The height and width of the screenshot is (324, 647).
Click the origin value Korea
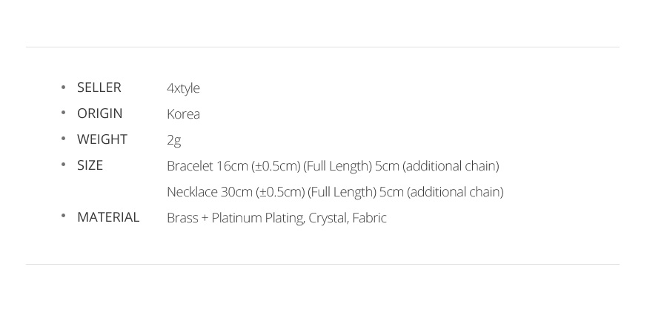(183, 114)
